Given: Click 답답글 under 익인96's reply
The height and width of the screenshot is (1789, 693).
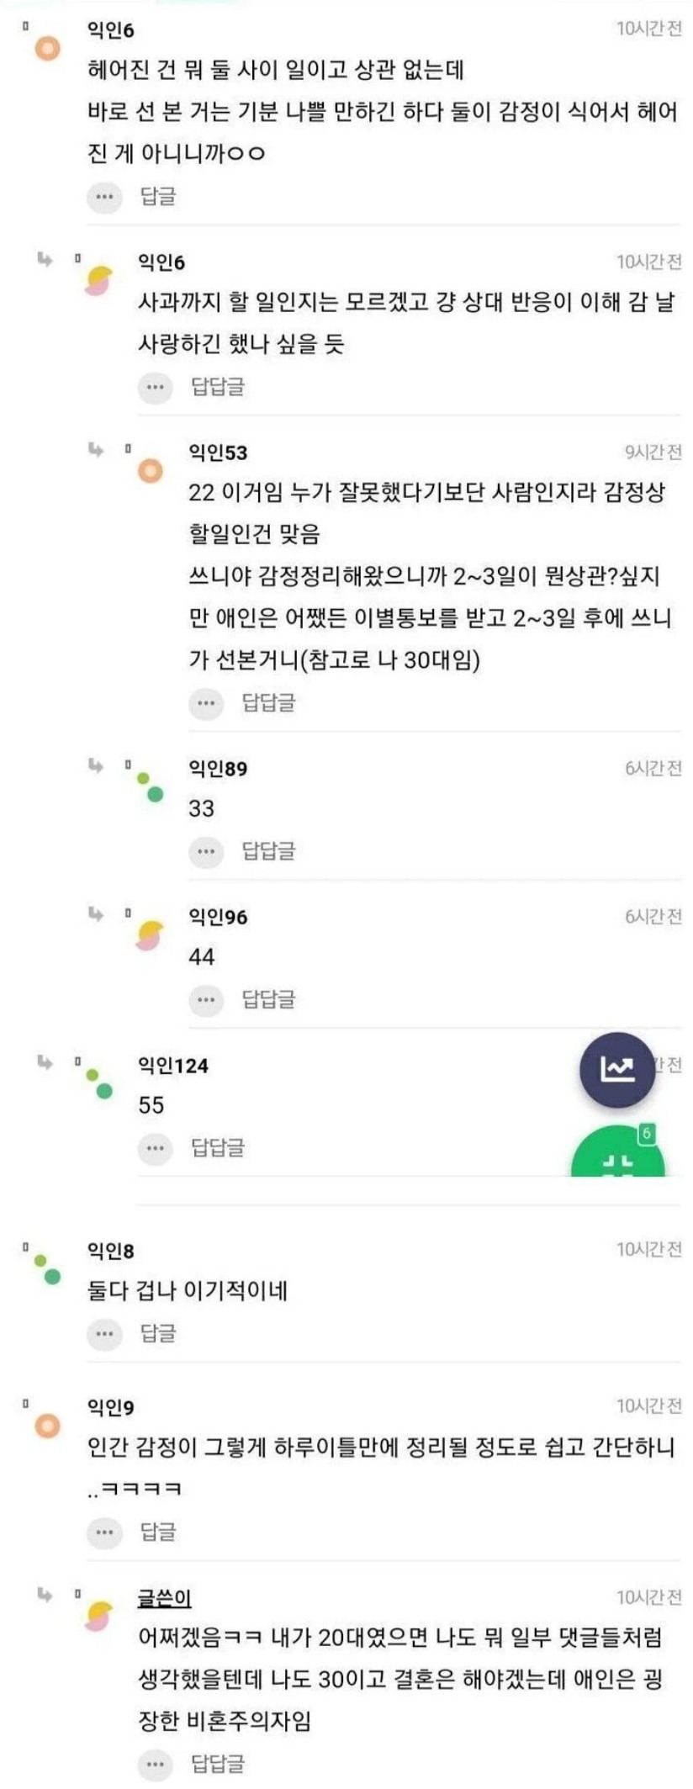Looking at the screenshot, I should pyautogui.click(x=268, y=999).
